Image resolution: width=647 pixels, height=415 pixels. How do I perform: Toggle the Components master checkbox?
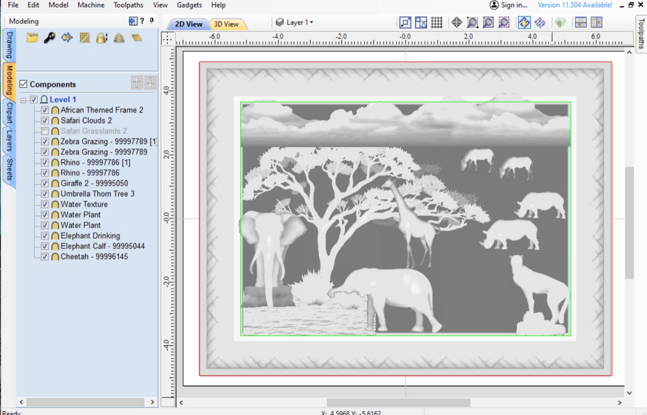coord(23,84)
